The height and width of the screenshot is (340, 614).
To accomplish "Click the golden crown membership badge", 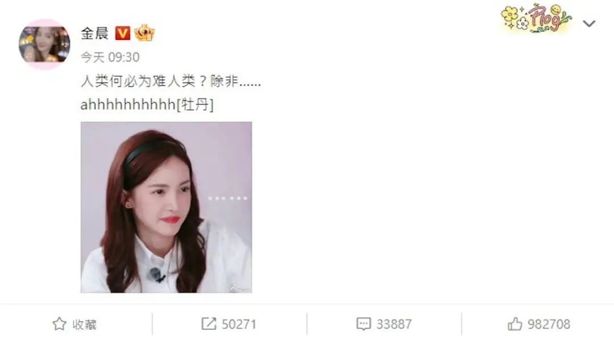I will [x=144, y=33].
